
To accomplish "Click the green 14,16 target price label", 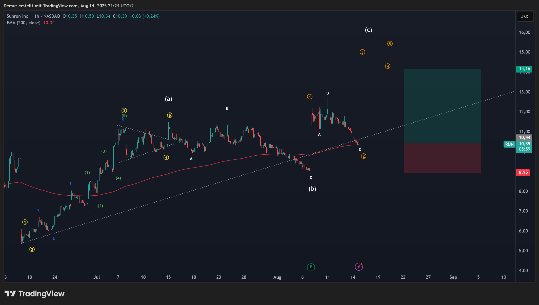I will (x=524, y=69).
